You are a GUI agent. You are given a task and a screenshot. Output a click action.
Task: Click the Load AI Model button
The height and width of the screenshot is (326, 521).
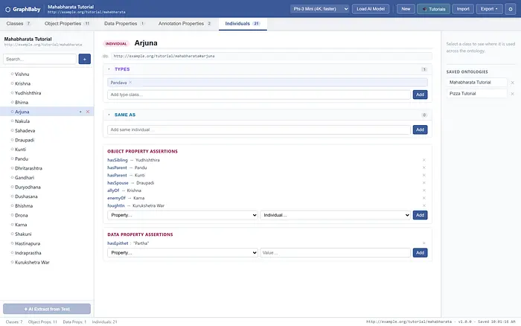[x=371, y=9]
